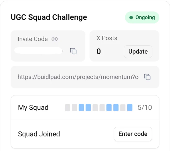
Task: Click the first gray squad slot
Action: [67, 108]
